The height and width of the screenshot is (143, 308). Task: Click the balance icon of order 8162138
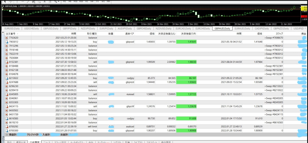6,70
